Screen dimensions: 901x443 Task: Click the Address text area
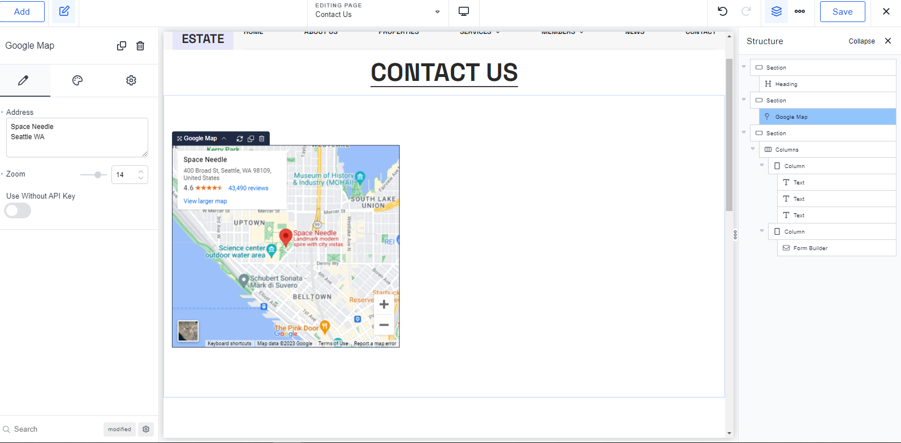77,137
